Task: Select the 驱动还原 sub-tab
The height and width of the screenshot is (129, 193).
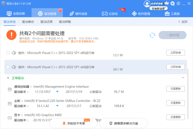Action: pyautogui.click(x=46, y=22)
